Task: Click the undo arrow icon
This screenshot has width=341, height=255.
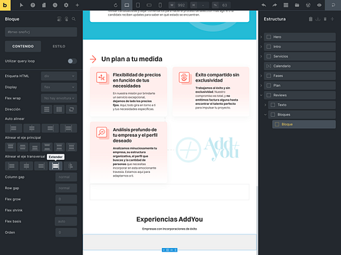Action: (x=264, y=5)
